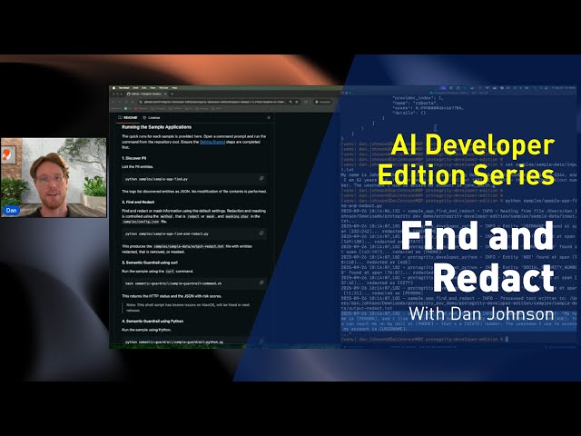Open the README outline icon

click(269, 117)
